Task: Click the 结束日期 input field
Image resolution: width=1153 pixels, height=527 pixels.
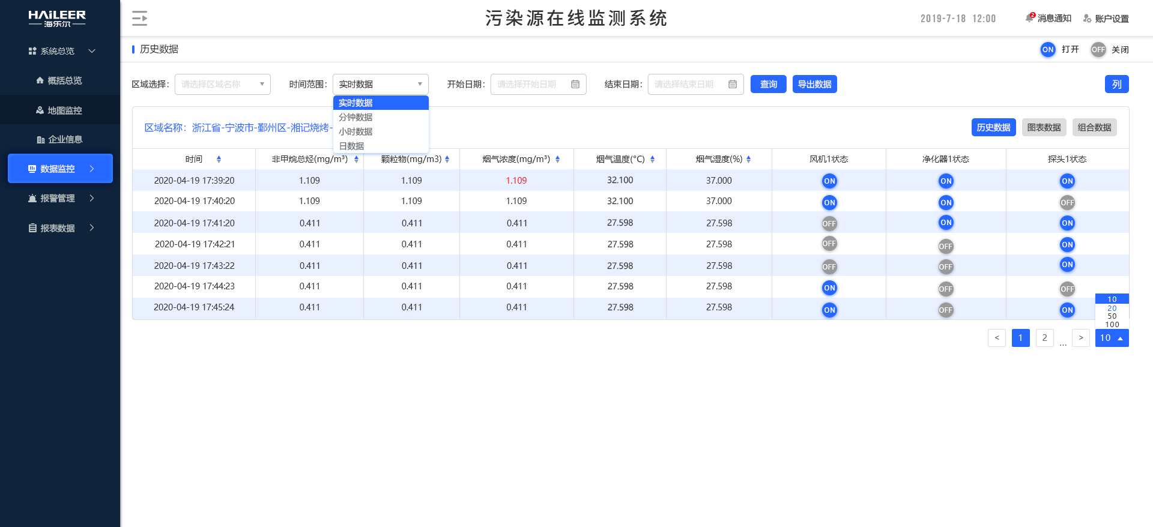Action: 696,84
